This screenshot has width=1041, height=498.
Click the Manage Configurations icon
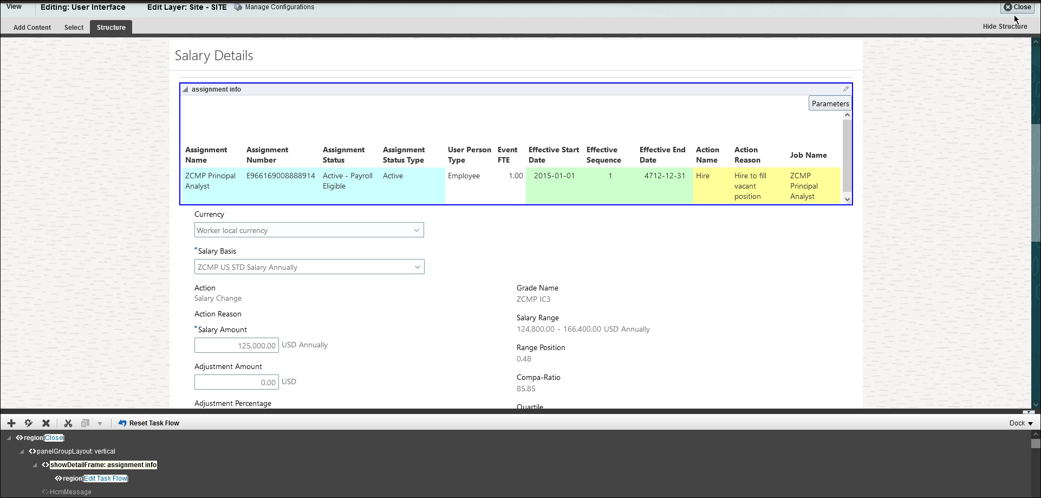[238, 7]
